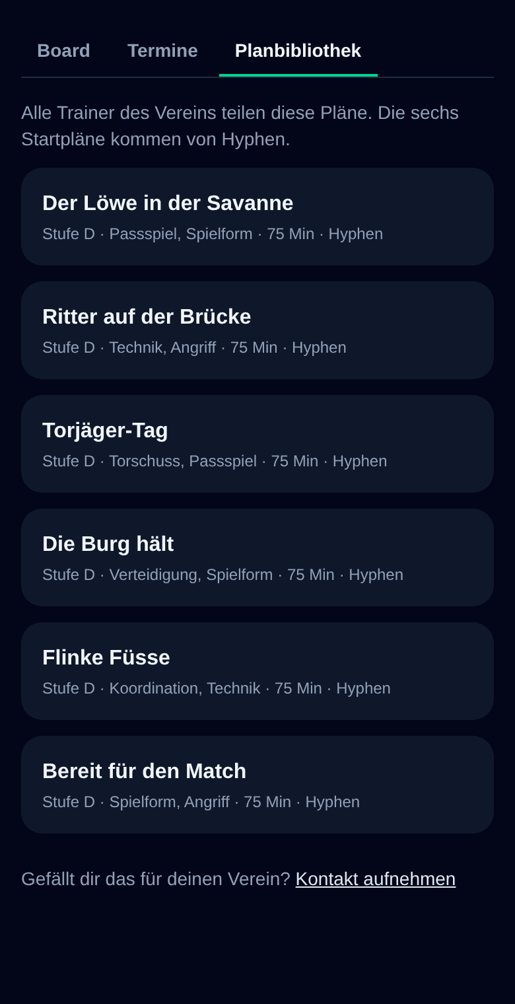
Task: Click the Verteidigung, Spielform details line
Action: click(223, 575)
